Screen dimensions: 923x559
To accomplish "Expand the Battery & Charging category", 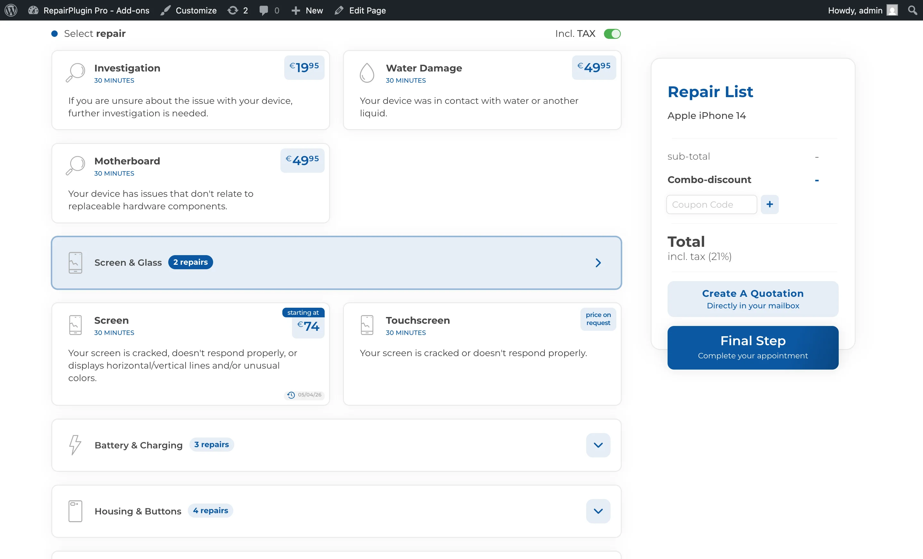I will [x=598, y=445].
